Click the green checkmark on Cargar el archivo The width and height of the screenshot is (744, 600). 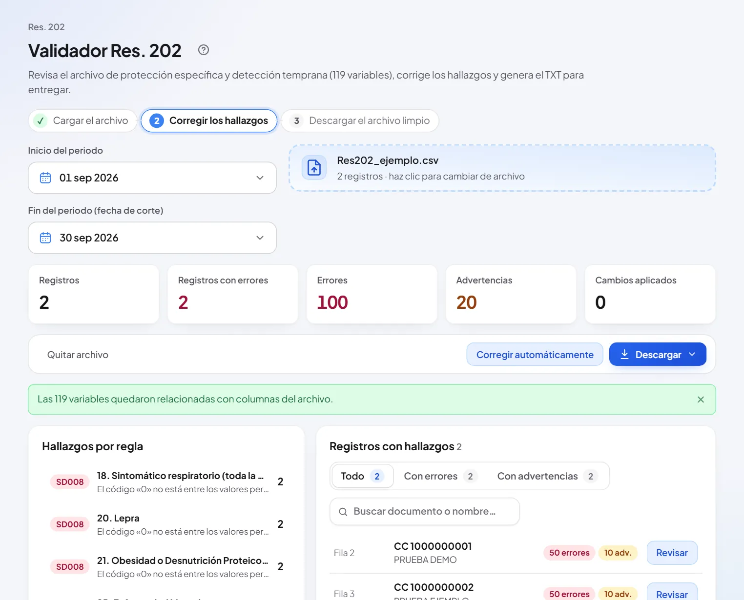coord(41,120)
